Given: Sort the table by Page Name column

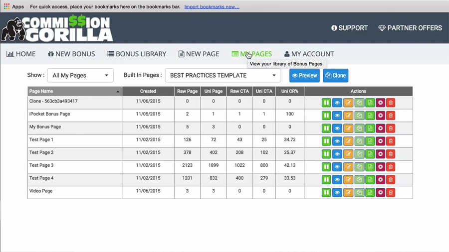Looking at the screenshot, I should click(74, 91).
